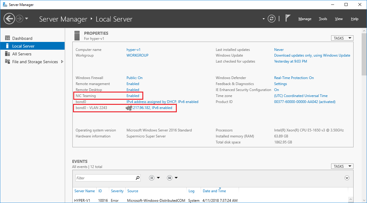Click installed memory value 63.89 GB
The width and height of the screenshot is (367, 203).
281,136
